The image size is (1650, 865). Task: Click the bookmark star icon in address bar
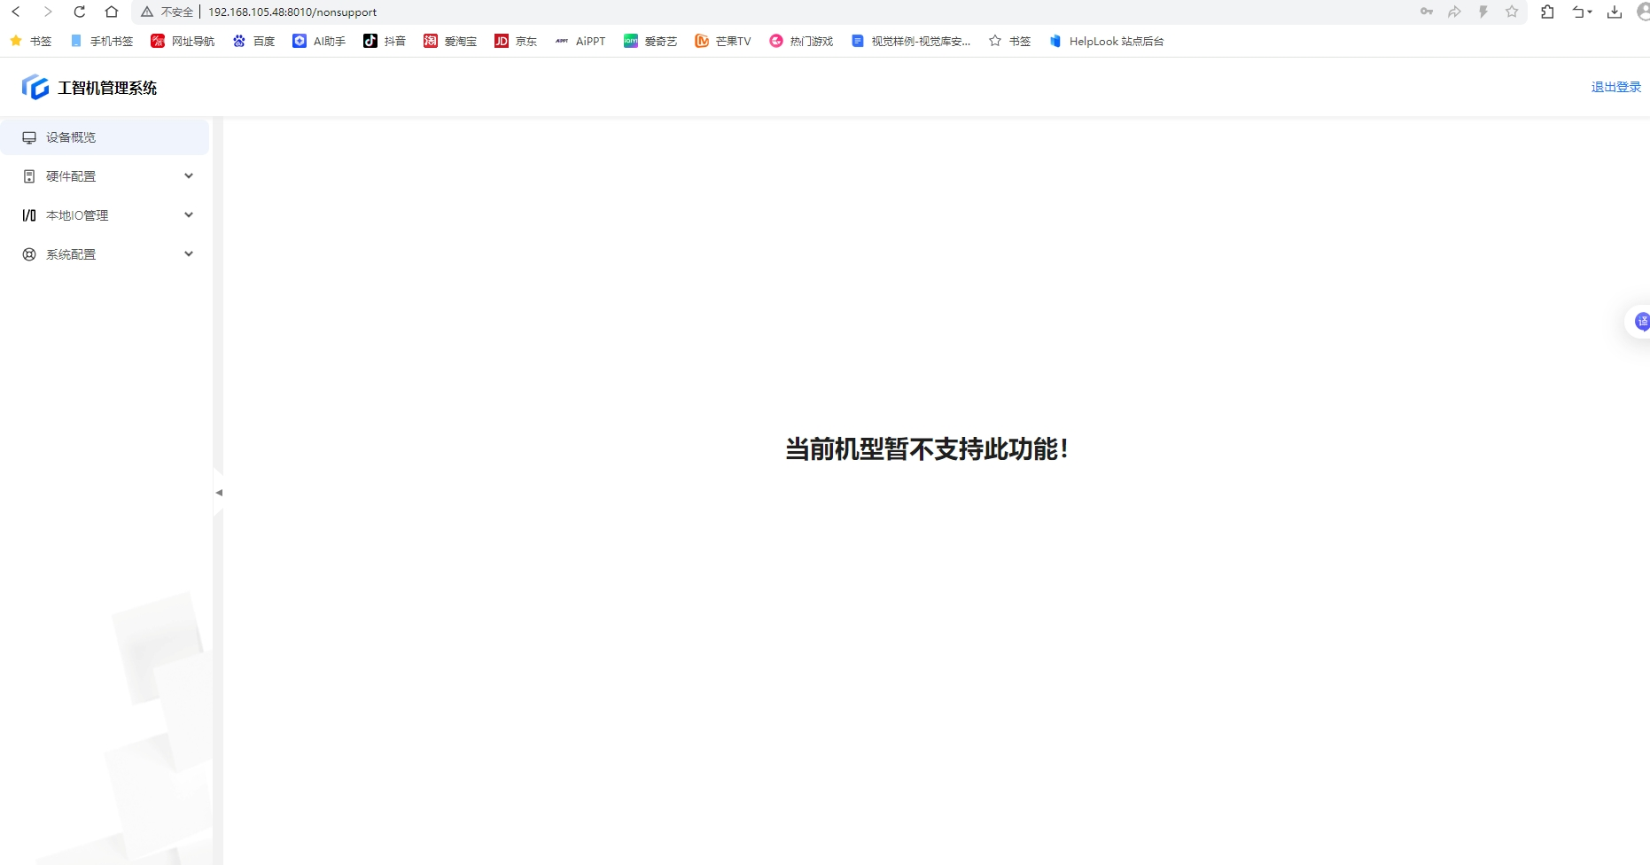point(1512,12)
